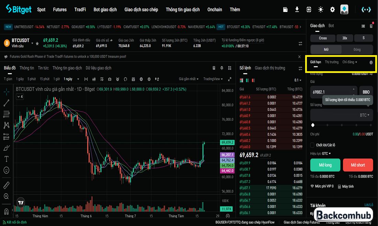Viewport: 378px width, 226px height.
Task: Increase price with stepper up arrow
Action: (x=354, y=89)
